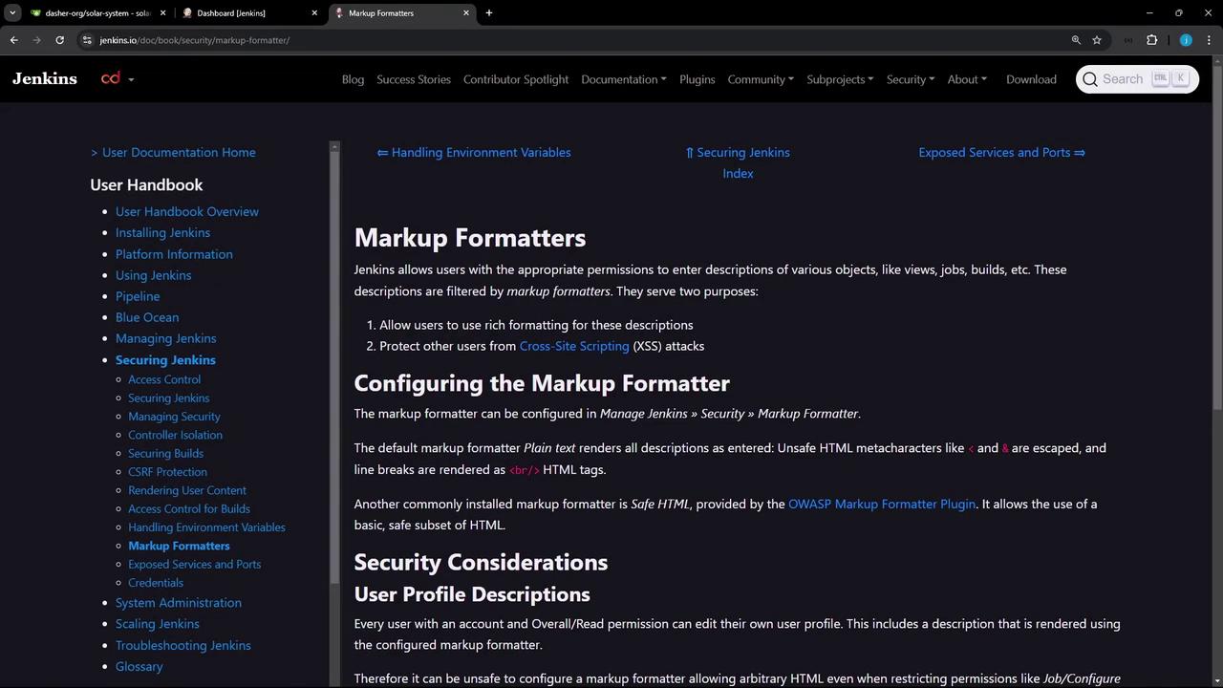Open System Administration in sidebar
Image resolution: width=1223 pixels, height=688 pixels.
179,603
